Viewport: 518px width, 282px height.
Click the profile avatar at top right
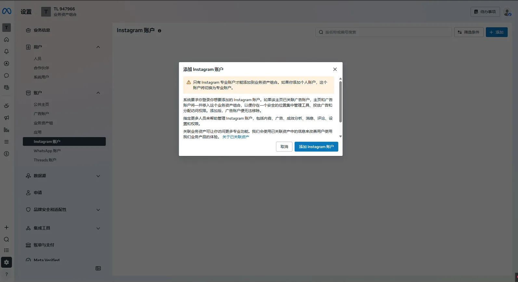coord(507,12)
